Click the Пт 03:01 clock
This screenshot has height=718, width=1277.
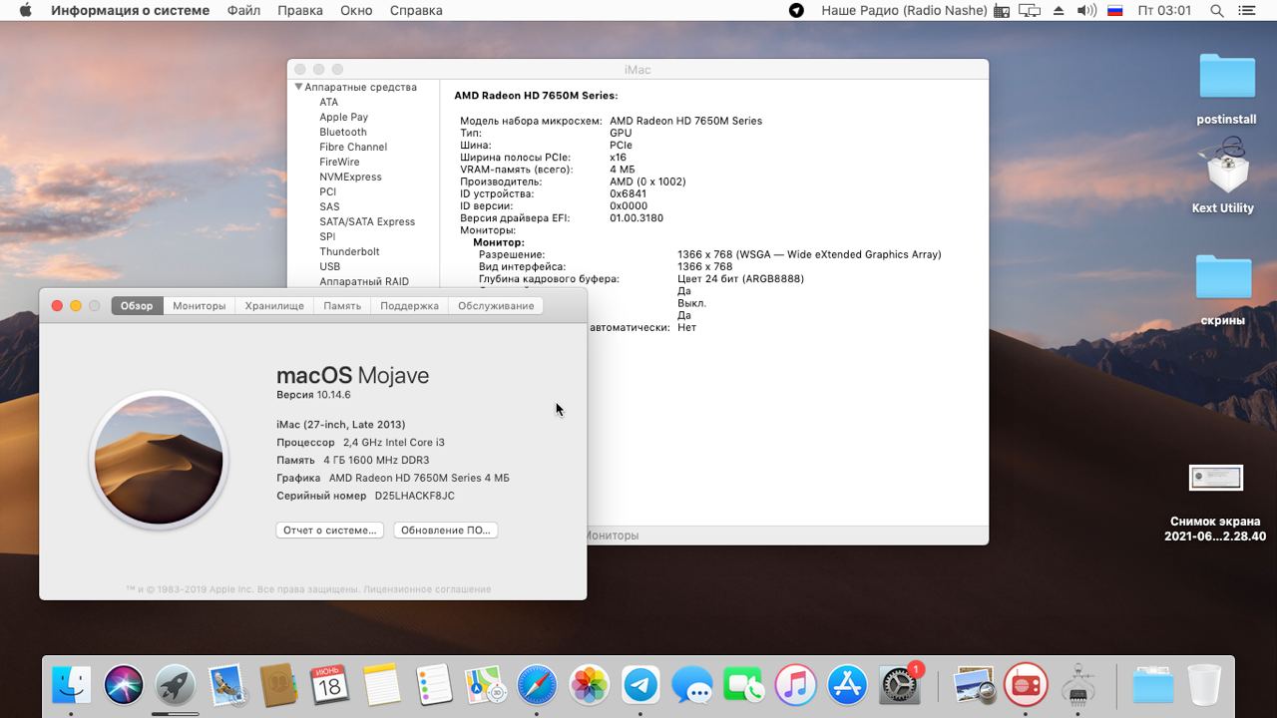click(x=1165, y=10)
